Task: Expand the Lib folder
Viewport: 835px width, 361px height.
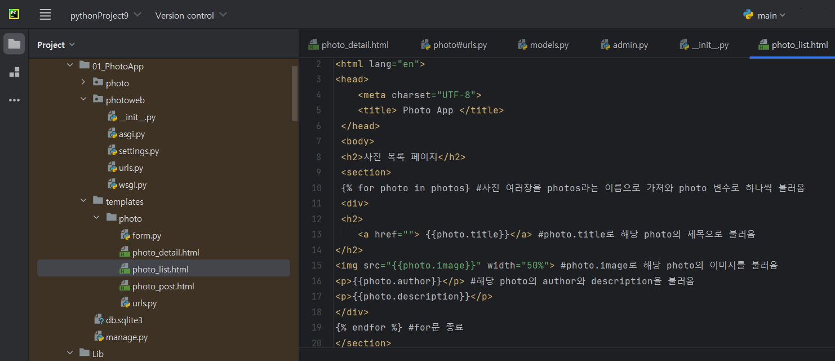Action: click(x=70, y=354)
